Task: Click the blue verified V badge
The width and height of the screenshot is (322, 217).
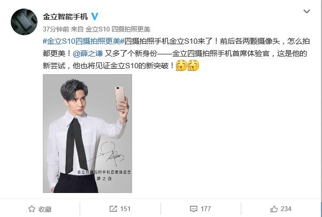Action: coord(95,17)
